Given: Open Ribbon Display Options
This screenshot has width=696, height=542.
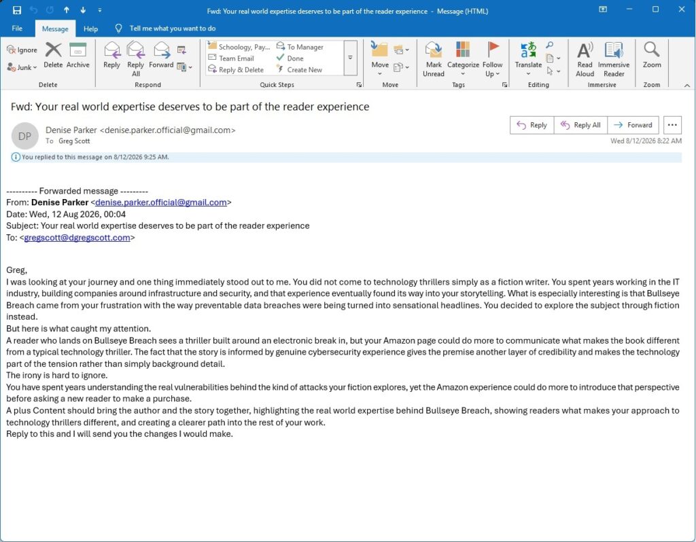Looking at the screenshot, I should (603, 10).
